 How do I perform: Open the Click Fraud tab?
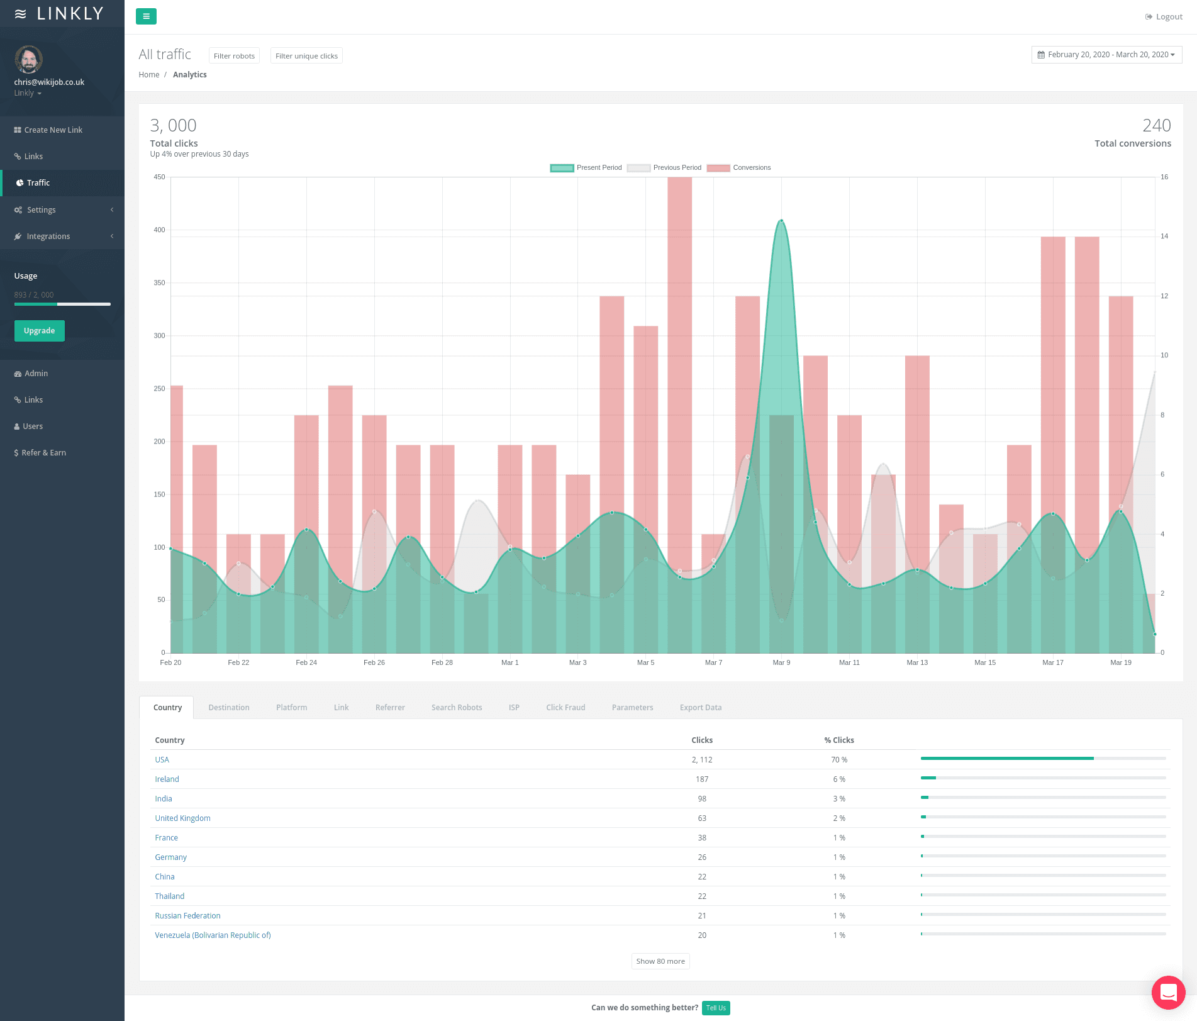click(x=565, y=708)
